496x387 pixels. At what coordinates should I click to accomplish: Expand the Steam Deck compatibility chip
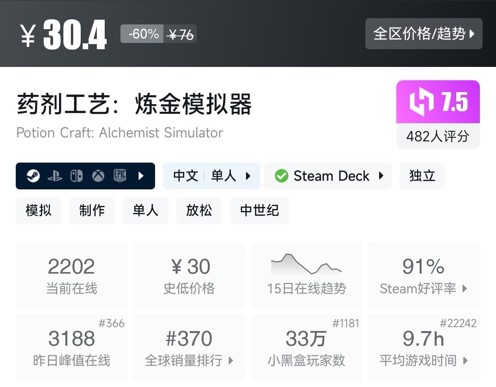[328, 176]
